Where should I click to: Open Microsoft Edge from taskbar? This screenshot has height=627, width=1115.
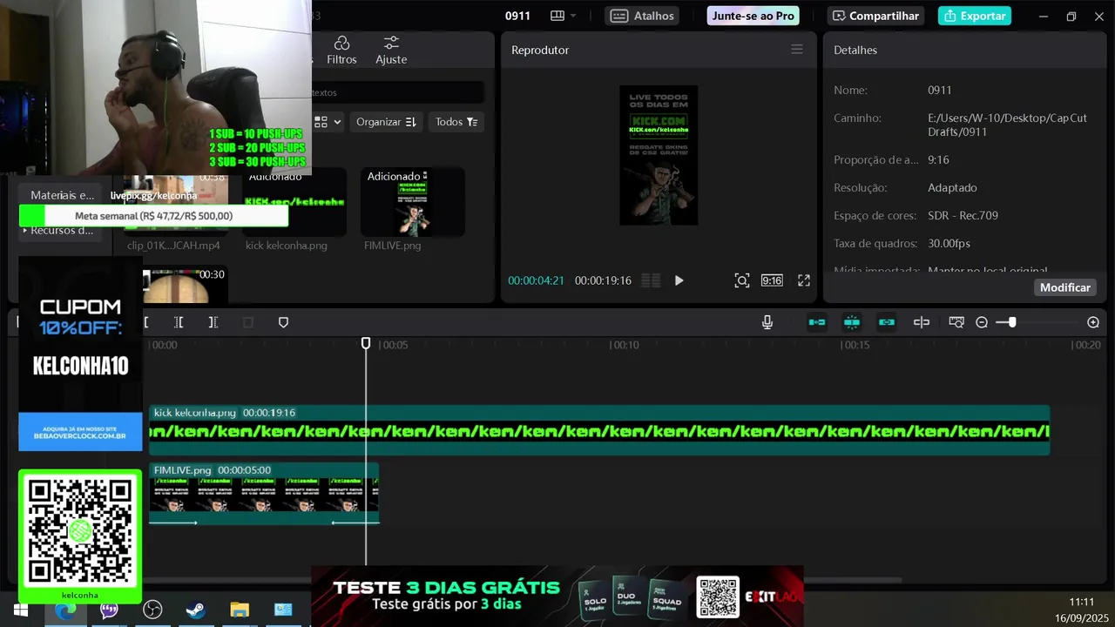[65, 610]
